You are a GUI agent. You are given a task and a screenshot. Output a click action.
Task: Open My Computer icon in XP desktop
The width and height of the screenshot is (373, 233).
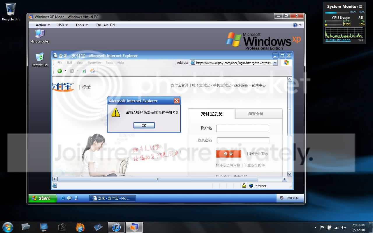(x=40, y=36)
